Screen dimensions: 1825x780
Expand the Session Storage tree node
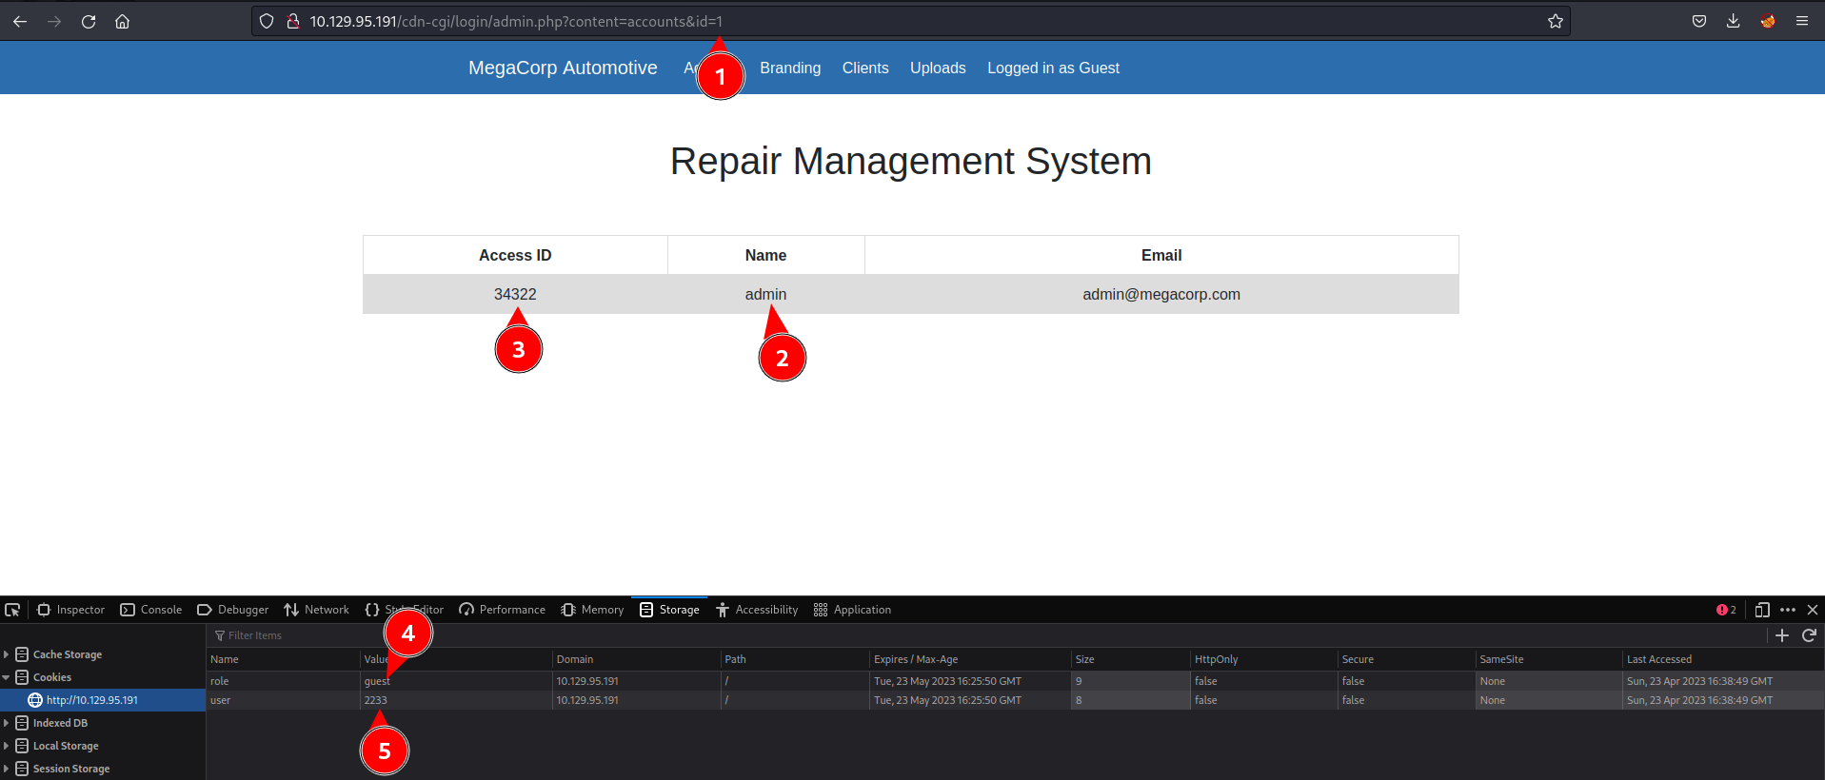(6, 769)
